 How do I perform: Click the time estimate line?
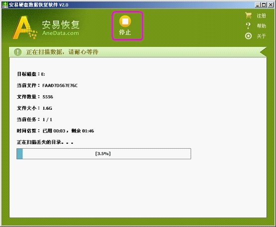(x=55, y=131)
